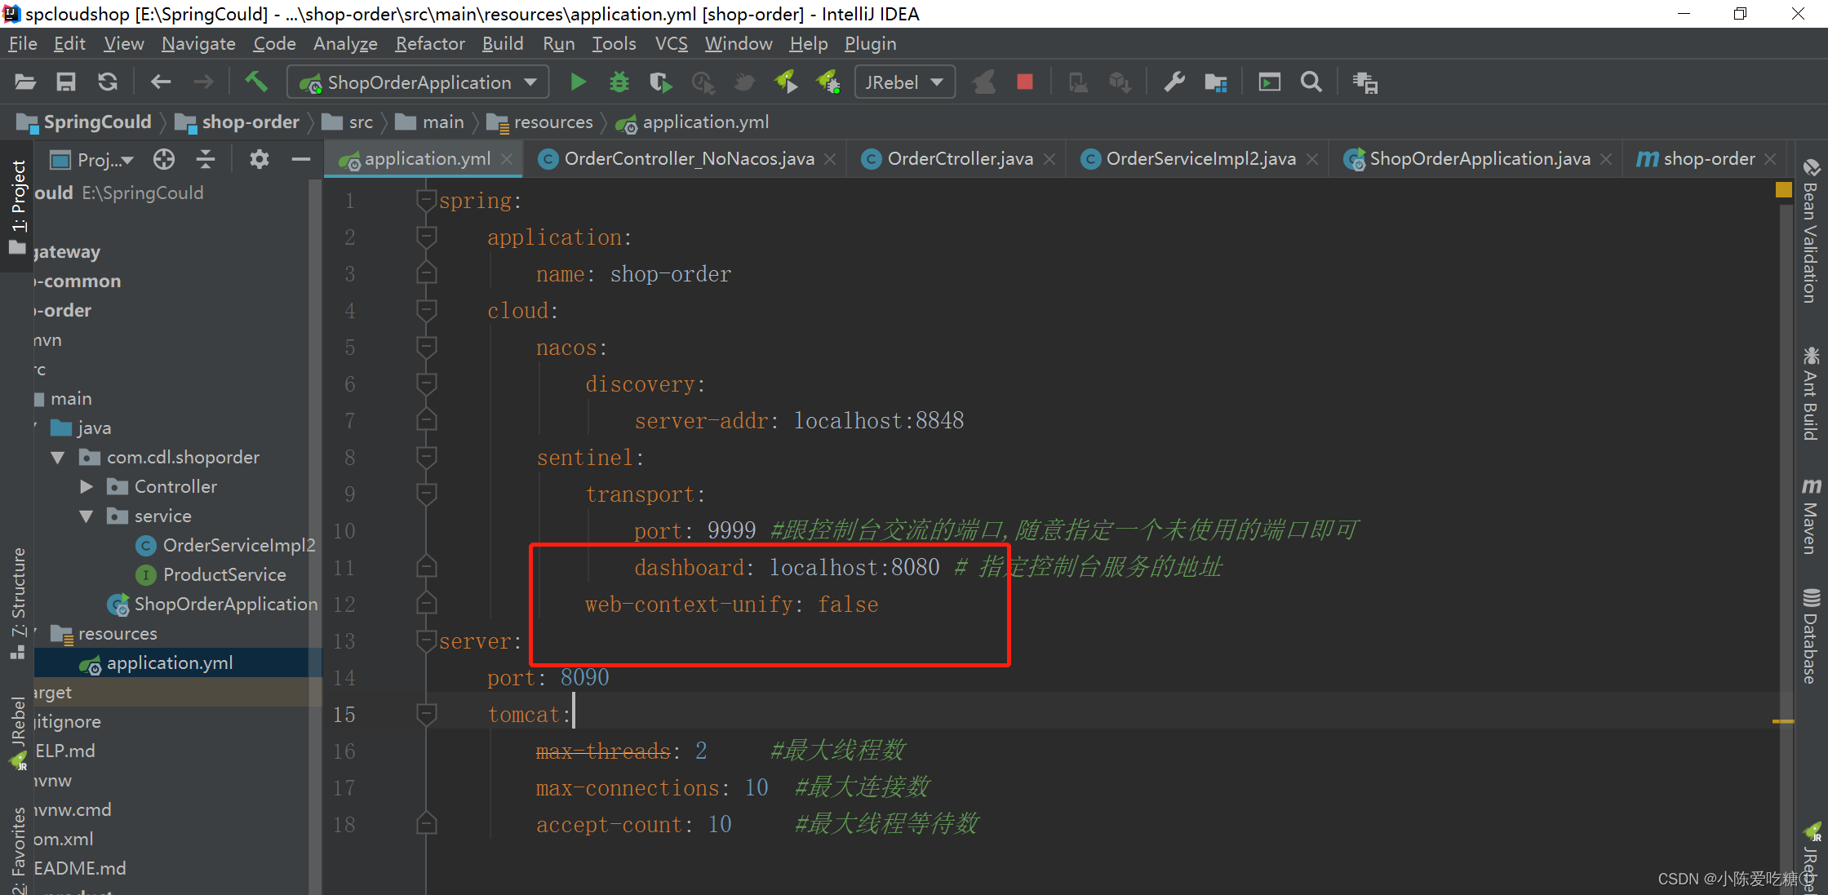
Task: Fold the sentinel: block on line 8
Action: tap(426, 458)
